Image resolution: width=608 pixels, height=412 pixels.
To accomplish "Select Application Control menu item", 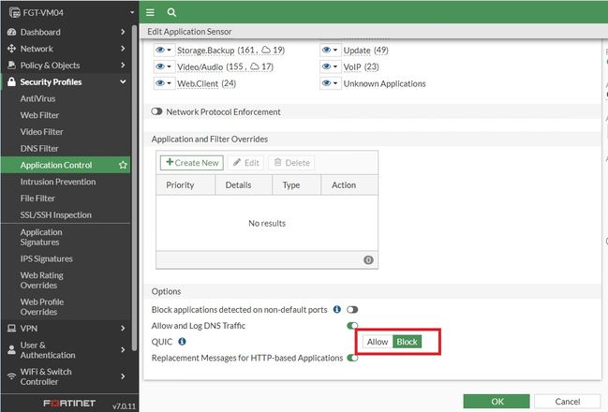I will (x=66, y=165).
